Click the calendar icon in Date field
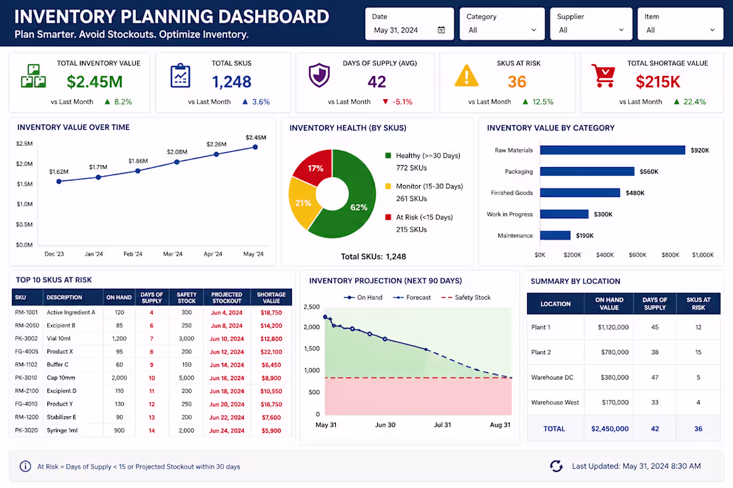Screen dimensions: 733x488 [441, 30]
